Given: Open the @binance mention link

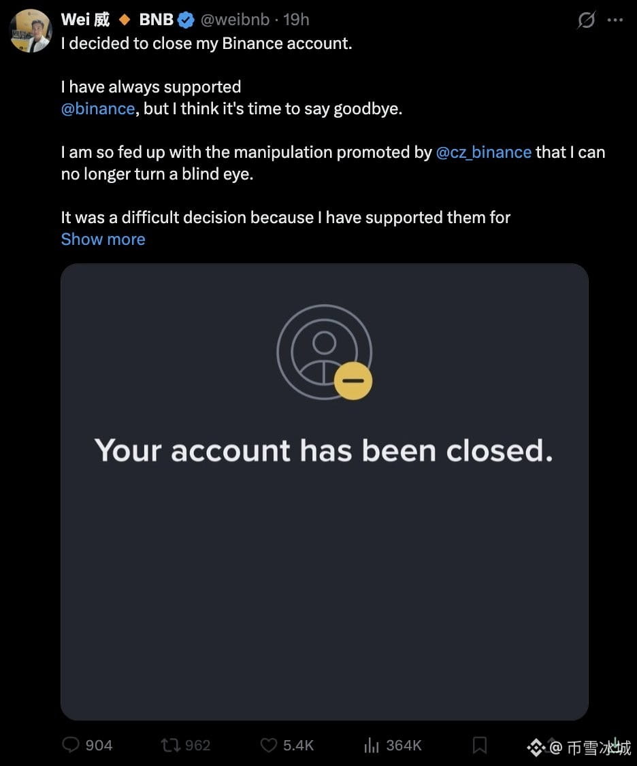Looking at the screenshot, I should 98,108.
